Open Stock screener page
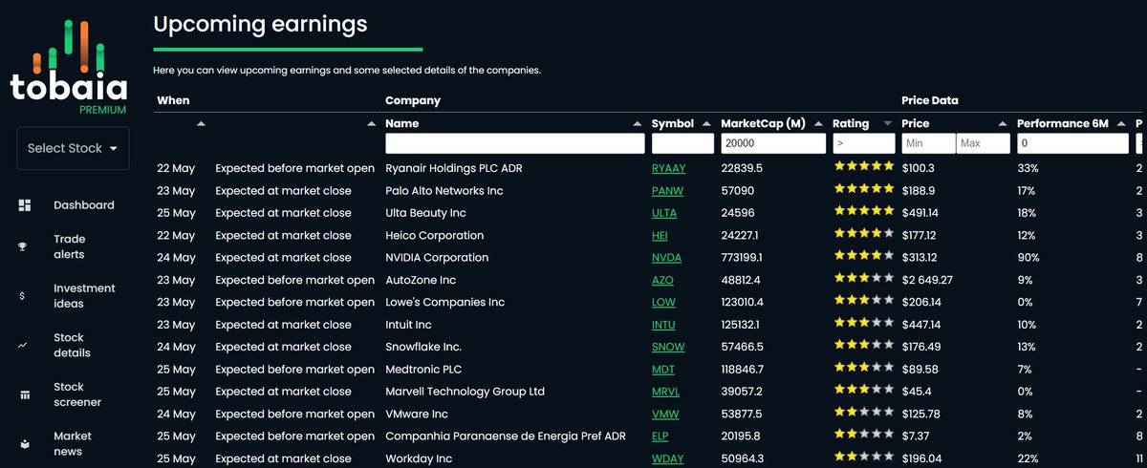The image size is (1147, 468). 77,394
